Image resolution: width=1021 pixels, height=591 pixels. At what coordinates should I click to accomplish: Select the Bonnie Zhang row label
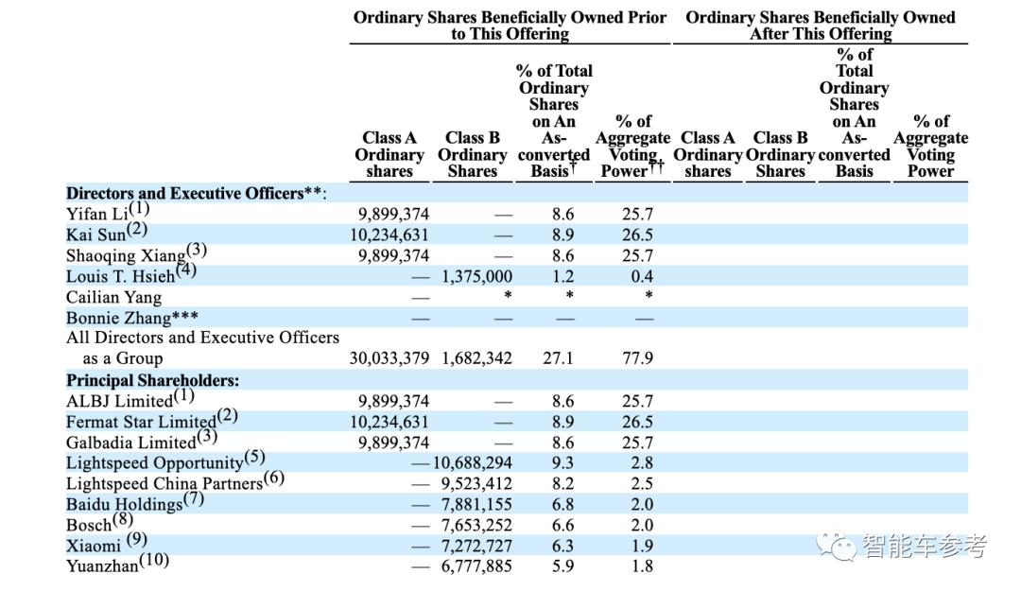pos(132,318)
